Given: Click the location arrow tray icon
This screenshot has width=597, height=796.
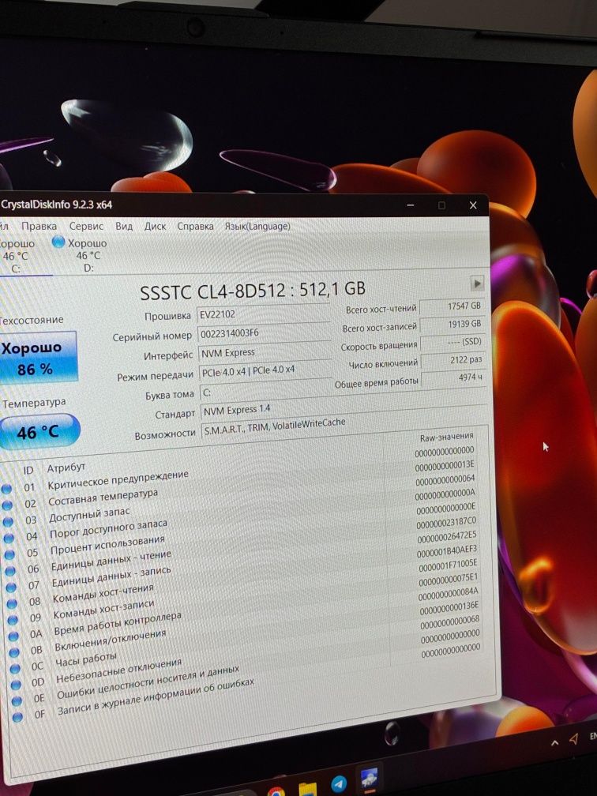Looking at the screenshot, I should click(573, 738).
